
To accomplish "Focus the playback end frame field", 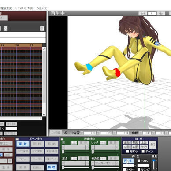I will 143,166.
